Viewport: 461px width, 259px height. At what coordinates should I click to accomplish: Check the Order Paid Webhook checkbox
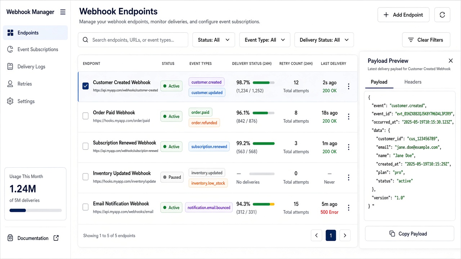[85, 116]
